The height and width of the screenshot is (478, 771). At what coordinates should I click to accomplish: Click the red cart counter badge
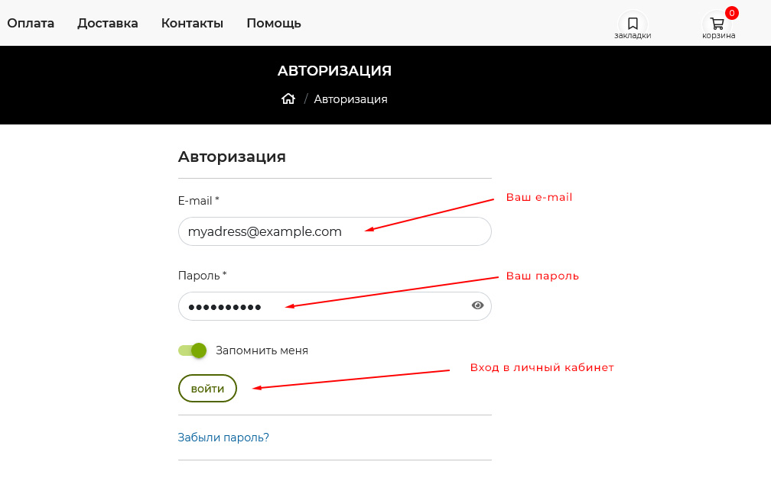tap(732, 13)
